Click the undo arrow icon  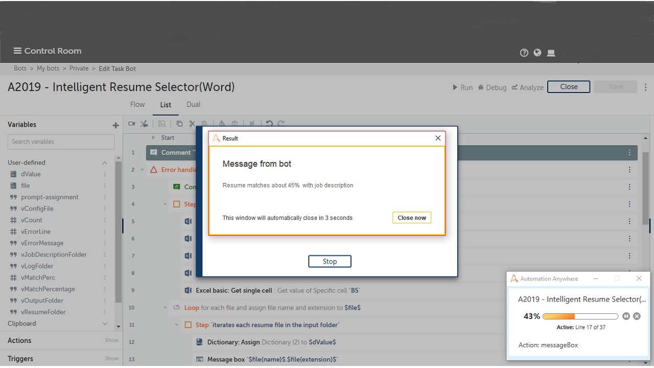click(269, 124)
